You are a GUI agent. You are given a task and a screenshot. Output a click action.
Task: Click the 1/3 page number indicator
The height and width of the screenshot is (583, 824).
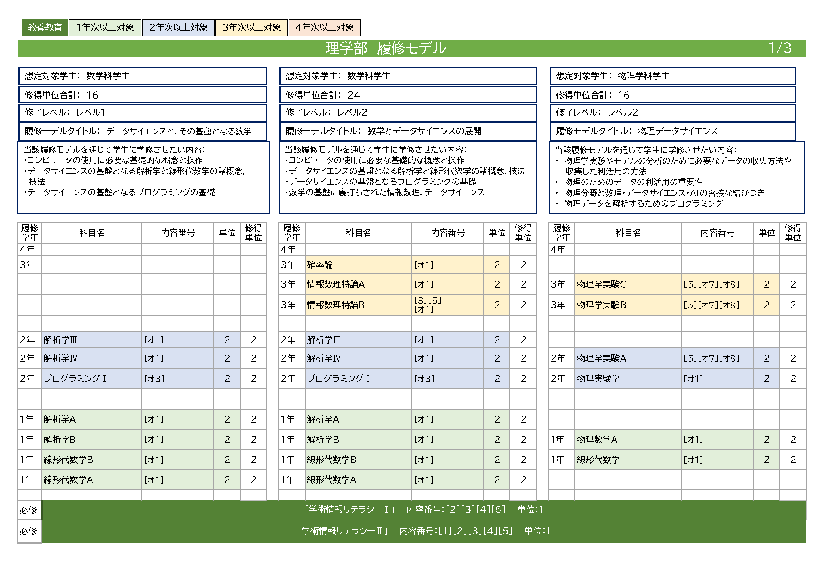tap(780, 48)
